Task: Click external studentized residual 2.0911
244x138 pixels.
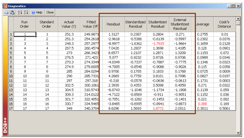Action: pos(180,109)
